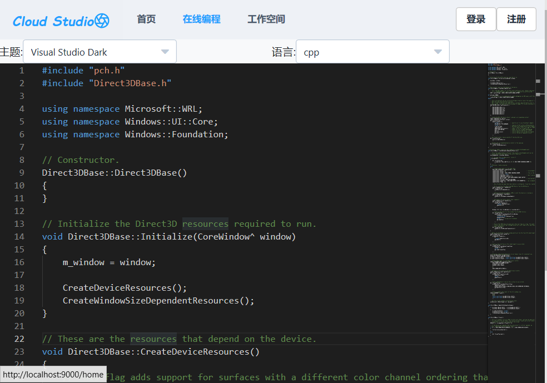This screenshot has width=547, height=383.
Task: Click the 'CreateDeviceResources();' call
Action: [125, 288]
